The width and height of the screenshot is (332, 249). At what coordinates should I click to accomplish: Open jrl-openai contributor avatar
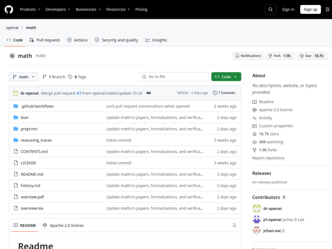257,219
